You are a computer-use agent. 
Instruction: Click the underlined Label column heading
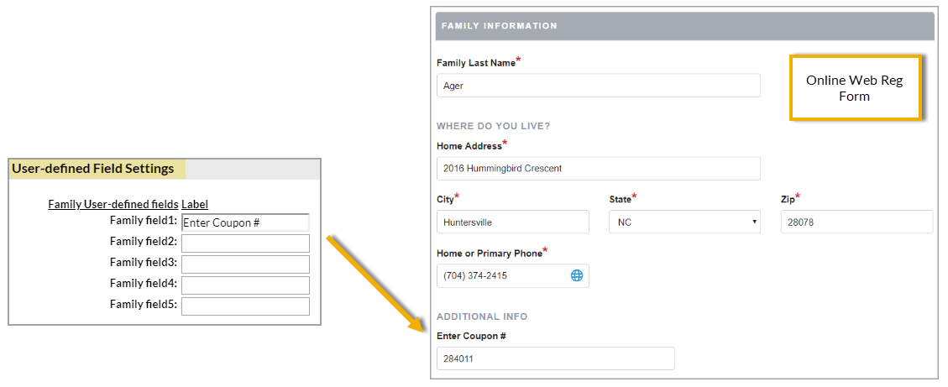tap(195, 204)
